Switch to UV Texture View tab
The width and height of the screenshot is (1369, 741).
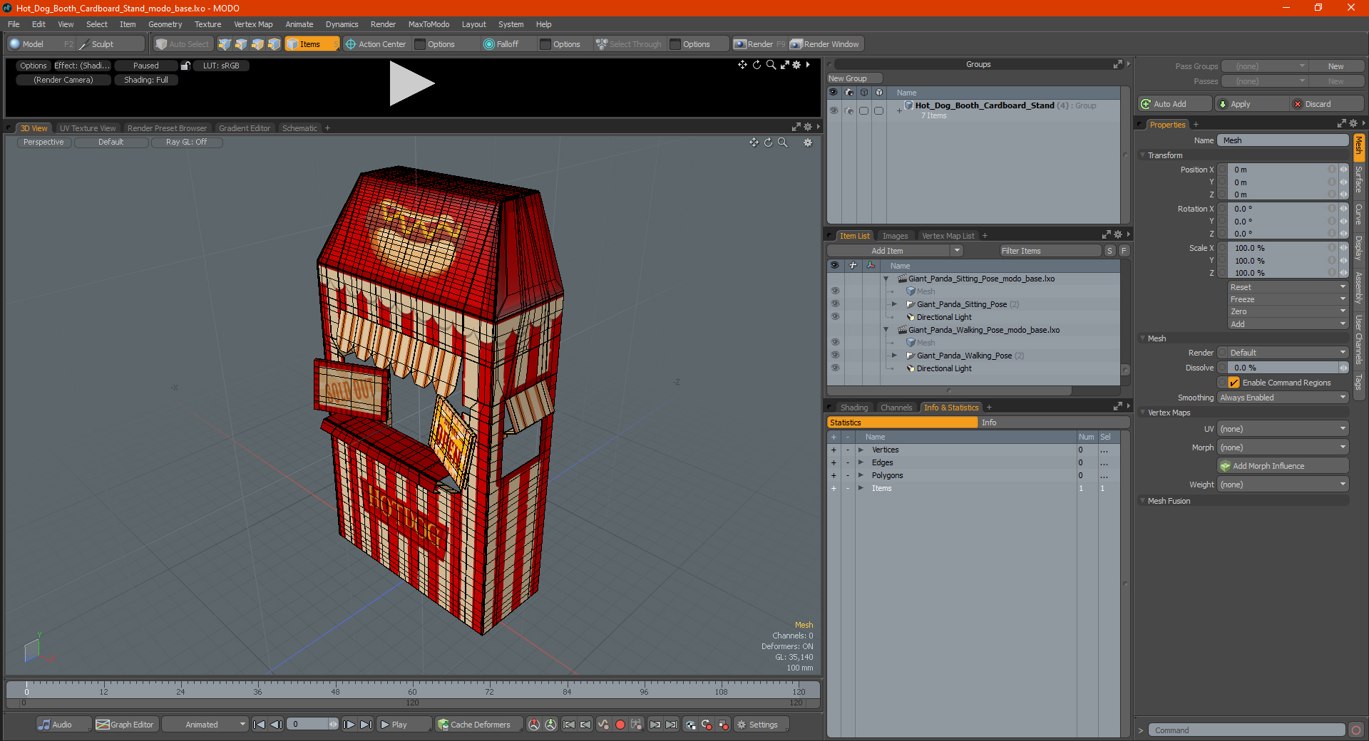click(x=88, y=128)
